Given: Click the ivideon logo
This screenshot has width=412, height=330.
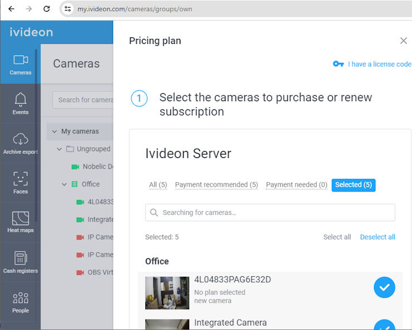Looking at the screenshot, I should point(31,32).
